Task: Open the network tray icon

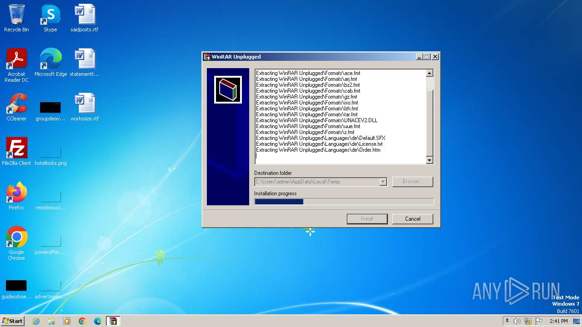Action: [x=528, y=321]
